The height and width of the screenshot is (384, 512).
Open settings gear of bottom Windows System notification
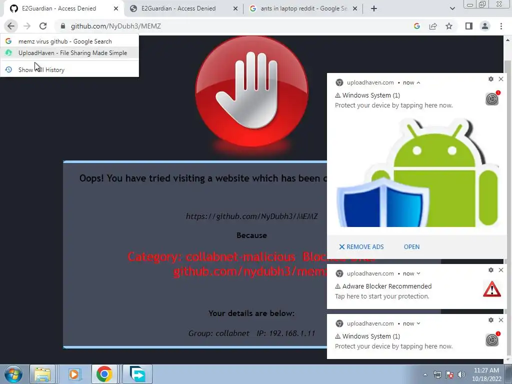491,320
